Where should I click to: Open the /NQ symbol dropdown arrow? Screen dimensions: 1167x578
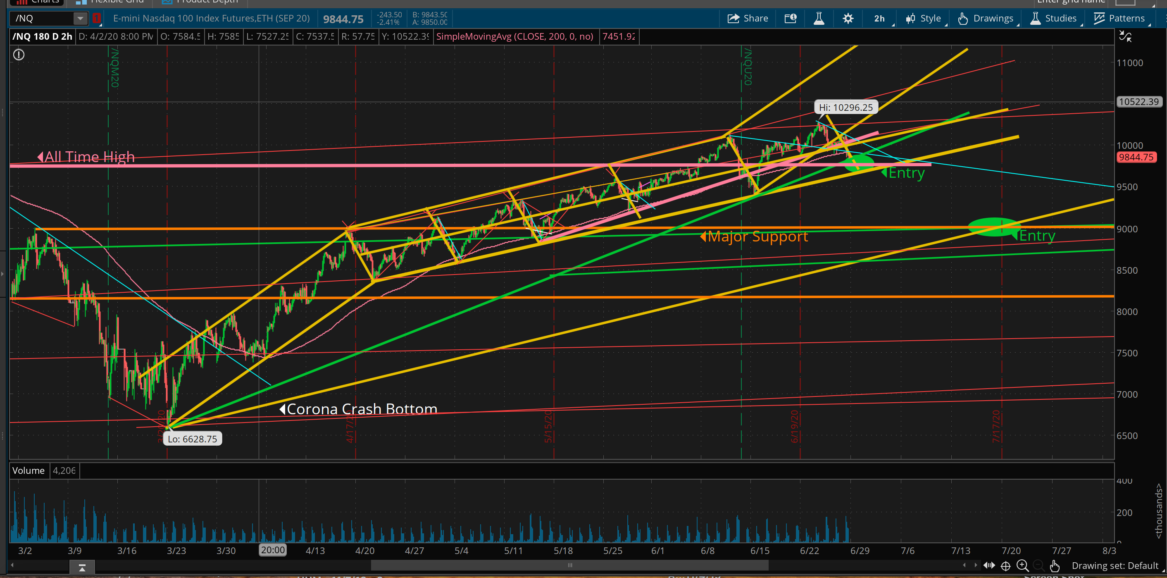[80, 18]
